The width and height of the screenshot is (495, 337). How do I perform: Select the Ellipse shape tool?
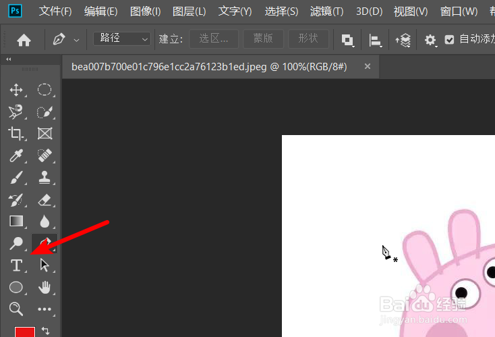tap(16, 288)
